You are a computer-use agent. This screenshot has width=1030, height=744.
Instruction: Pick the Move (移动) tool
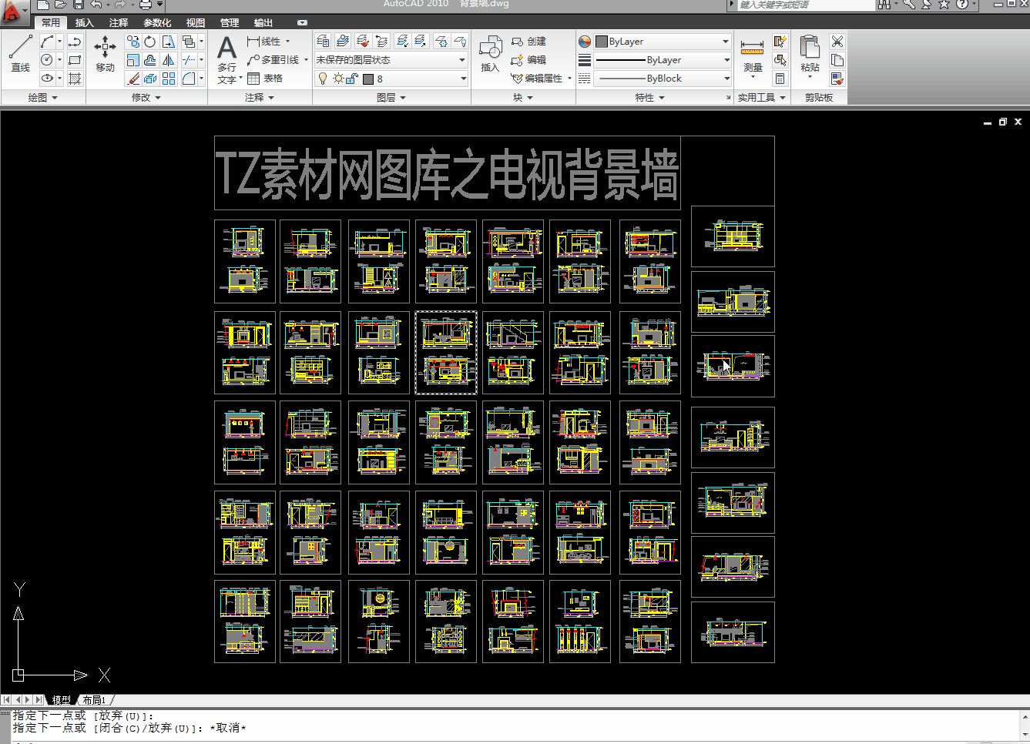click(105, 53)
